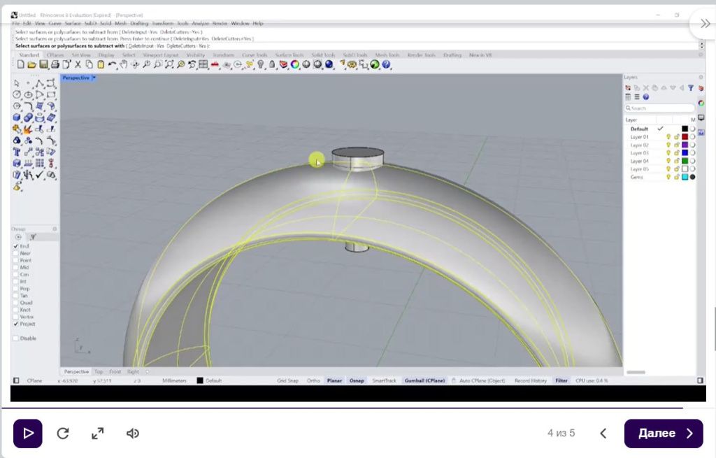Screen dimensions: 716x458
Task: Select the Pan view hand icon
Action: 125,64
